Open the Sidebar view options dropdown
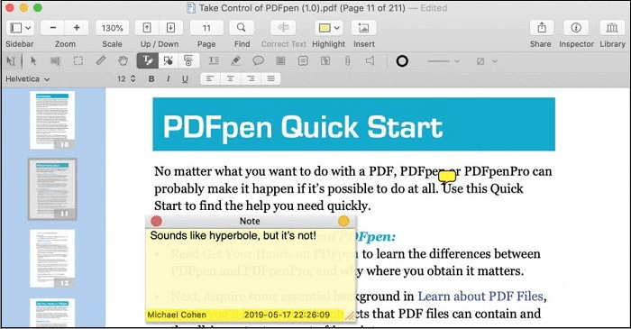Image resolution: width=631 pixels, height=329 pixels. click(28, 28)
